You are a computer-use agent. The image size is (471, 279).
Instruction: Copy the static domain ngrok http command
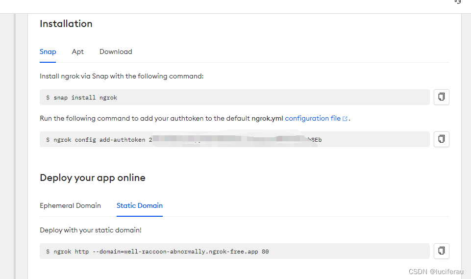[441, 251]
